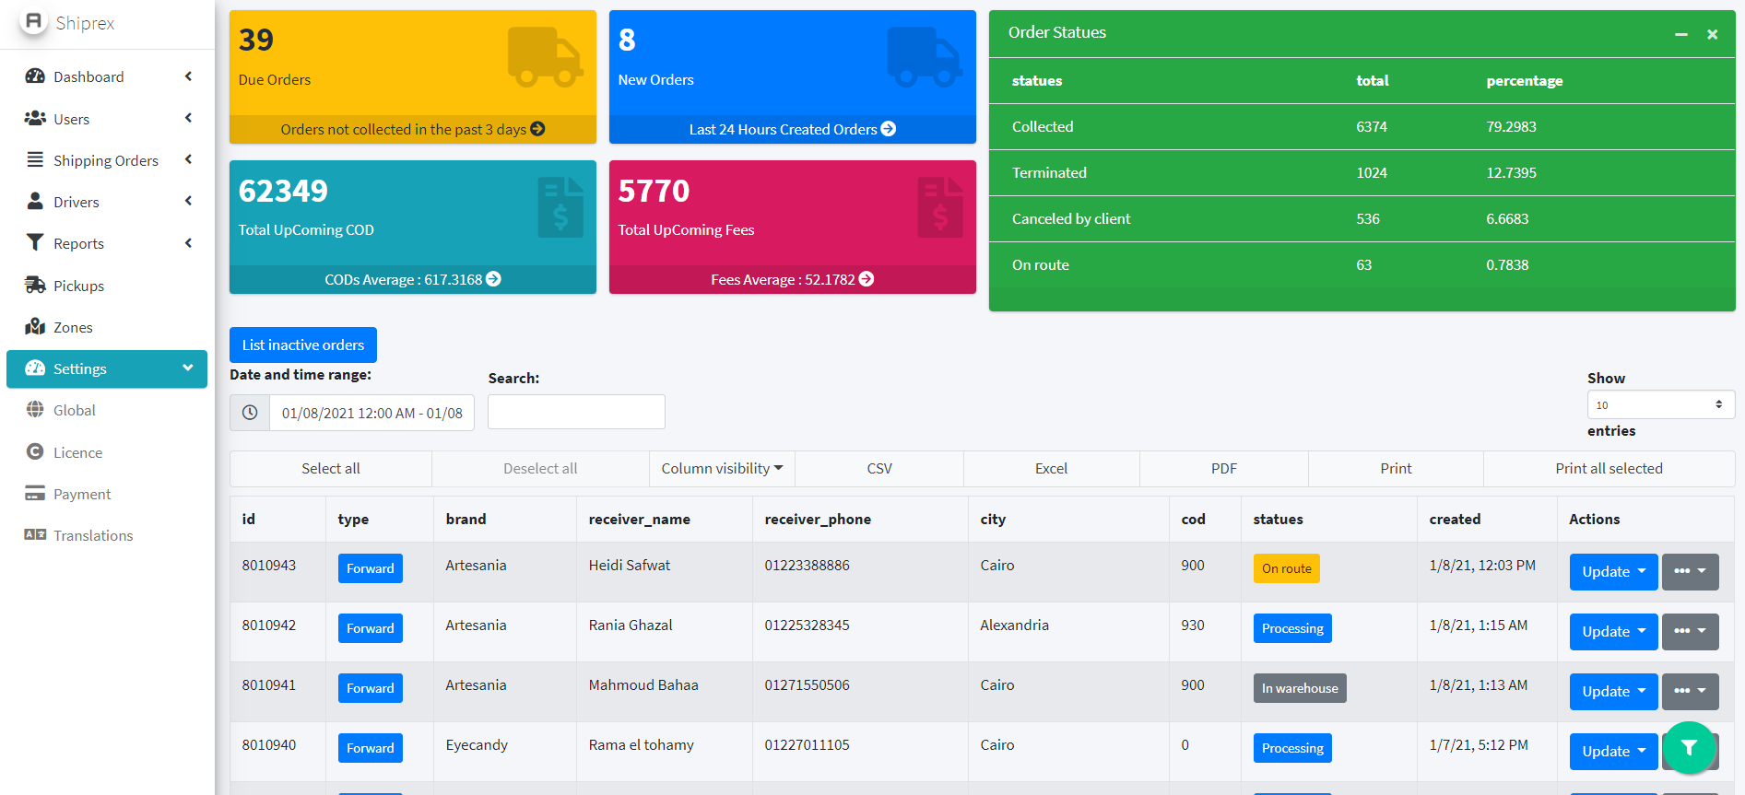Export table as Excel

tap(1051, 468)
